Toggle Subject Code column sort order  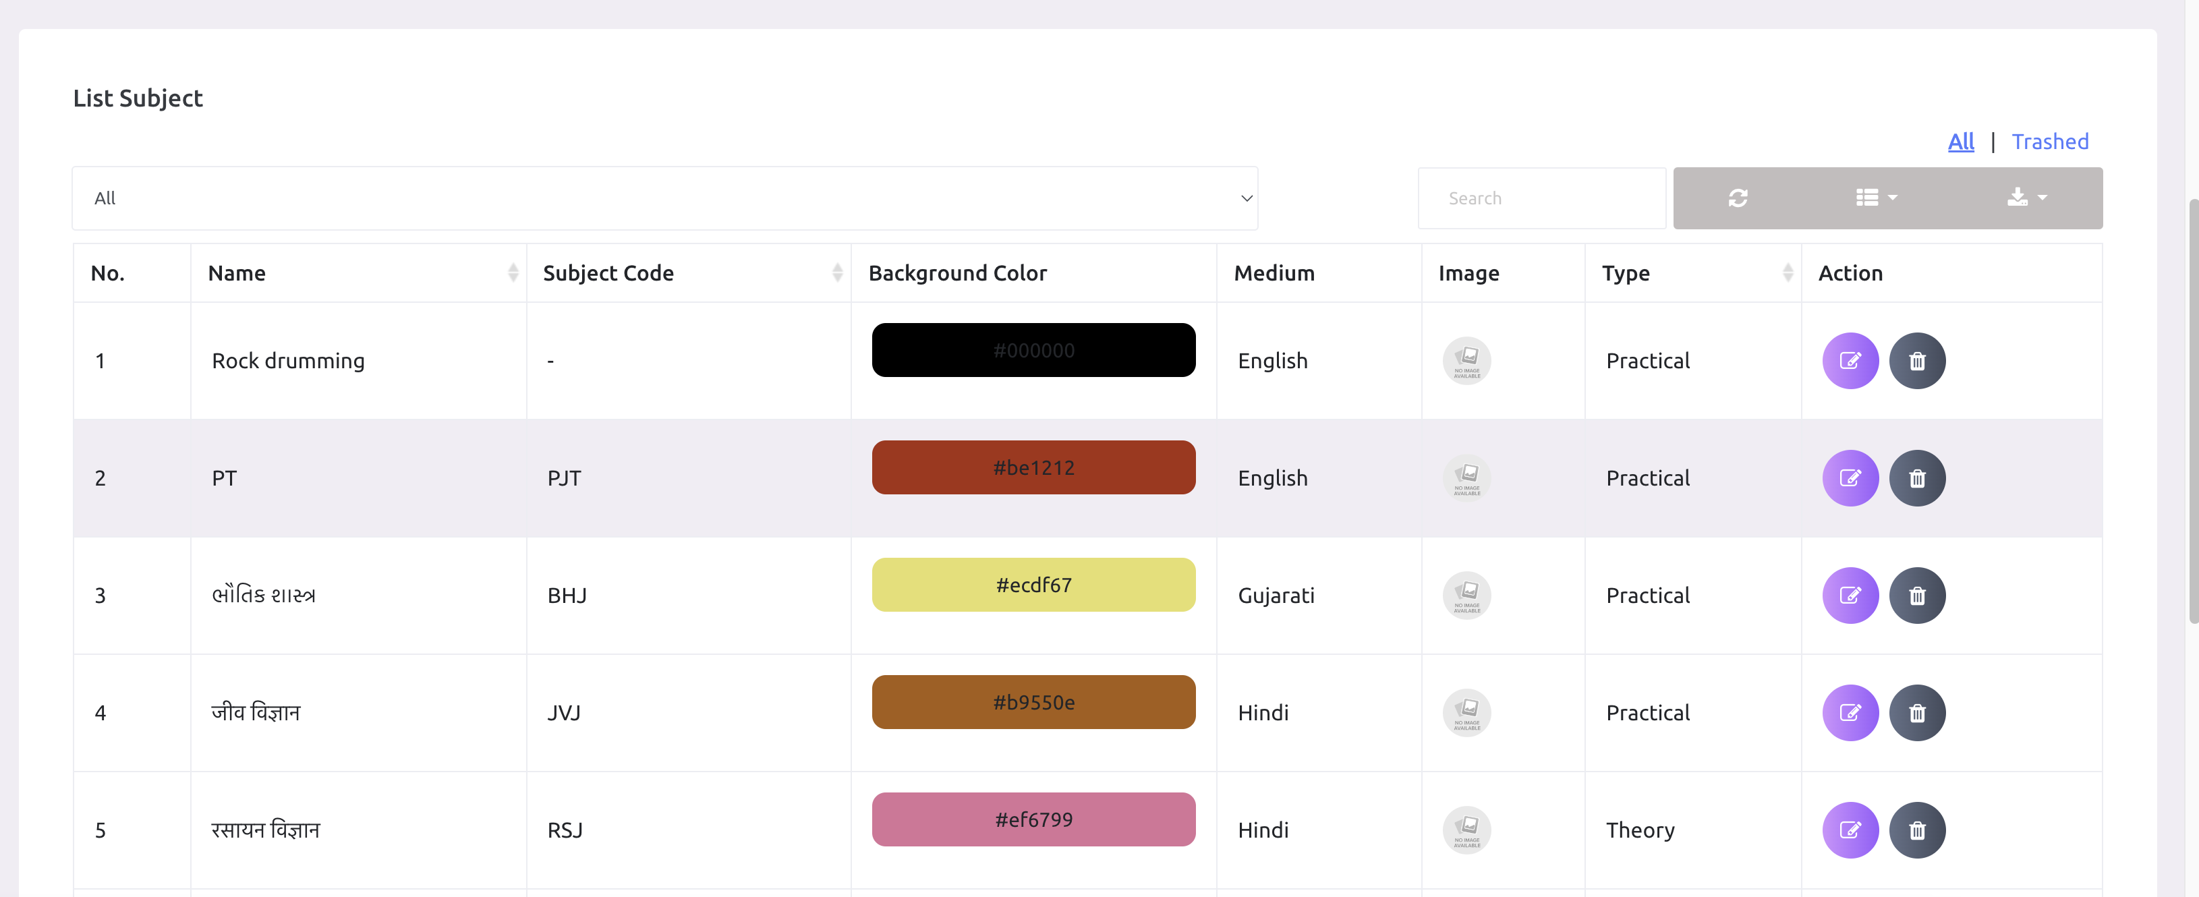tap(837, 273)
